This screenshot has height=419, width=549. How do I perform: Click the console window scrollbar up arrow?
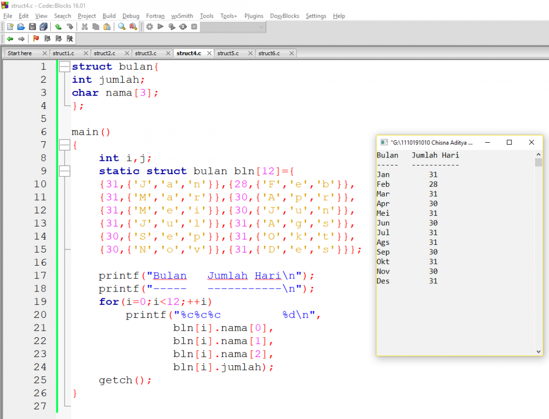pos(538,154)
